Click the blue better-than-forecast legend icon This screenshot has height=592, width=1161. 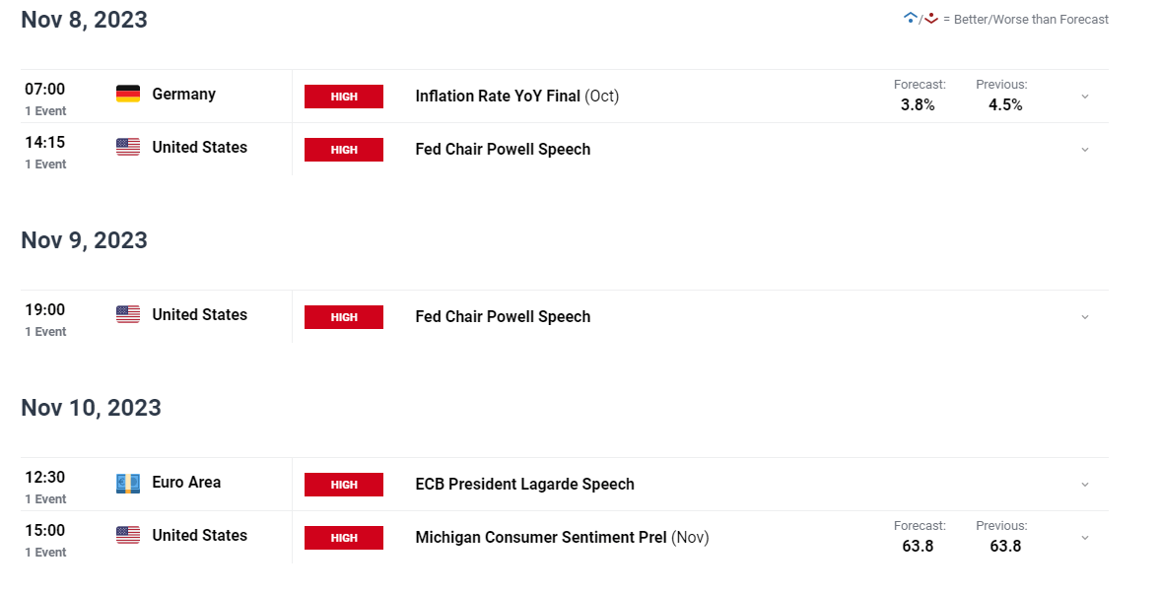coord(910,19)
